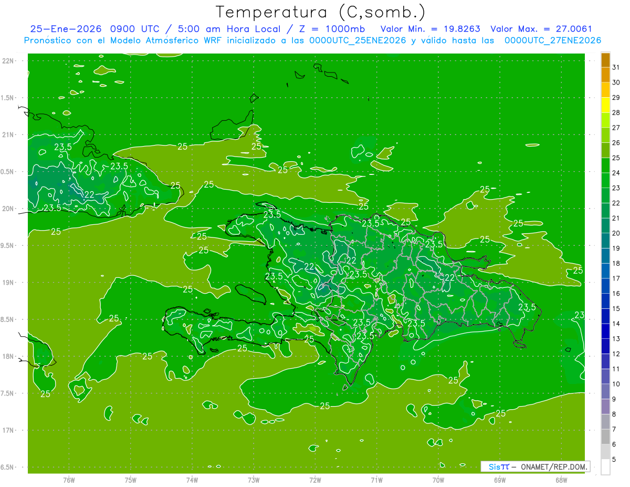Click the '69W' longitude axis label
Screen dimensions: 630x487
[500, 480]
